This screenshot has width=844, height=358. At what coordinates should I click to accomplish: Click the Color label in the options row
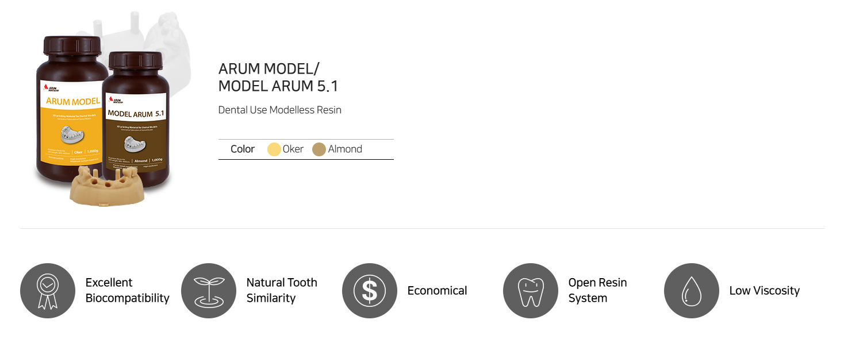coord(243,149)
